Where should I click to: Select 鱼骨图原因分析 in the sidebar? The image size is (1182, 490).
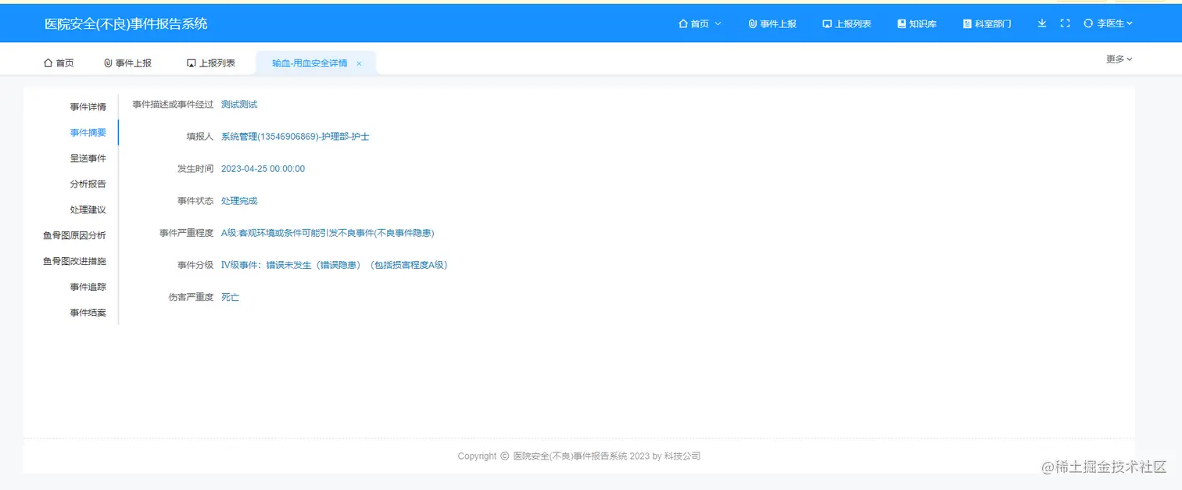[75, 235]
